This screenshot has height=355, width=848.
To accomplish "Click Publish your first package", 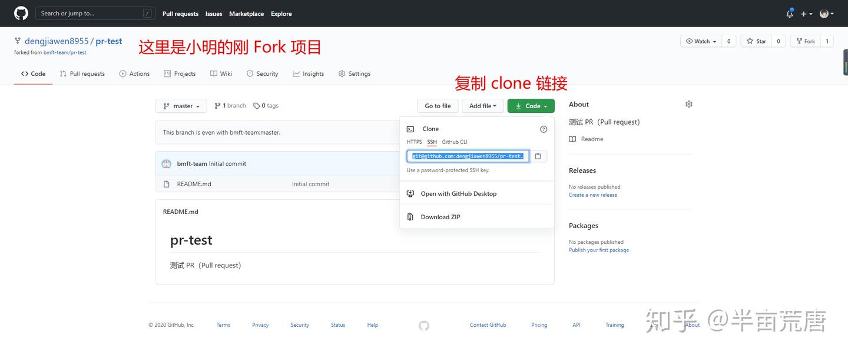I will point(599,250).
